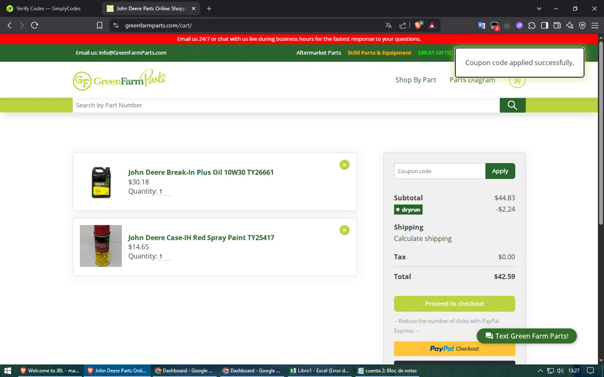Open Aftermarket Parts menu item

[x=319, y=53]
